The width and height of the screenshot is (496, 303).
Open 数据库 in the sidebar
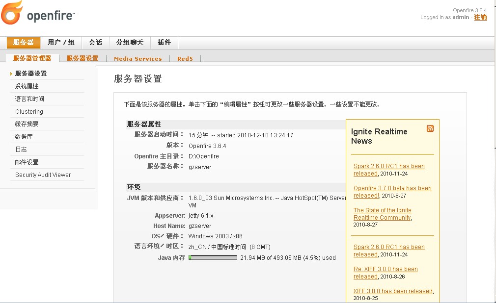pos(24,136)
